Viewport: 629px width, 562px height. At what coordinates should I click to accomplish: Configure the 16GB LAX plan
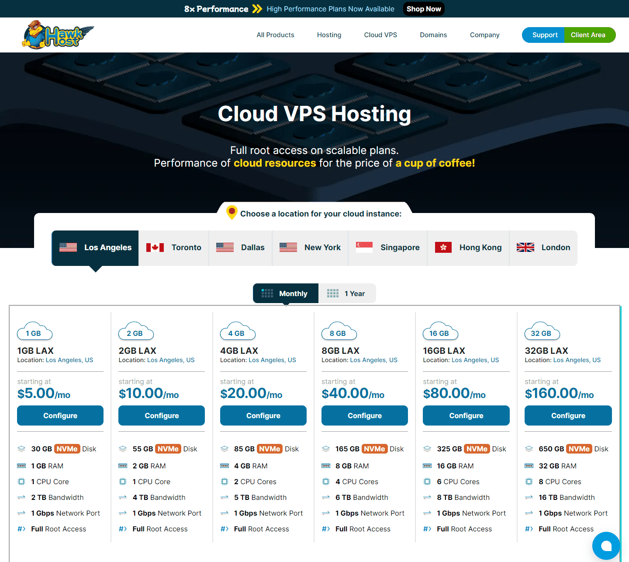tap(466, 415)
